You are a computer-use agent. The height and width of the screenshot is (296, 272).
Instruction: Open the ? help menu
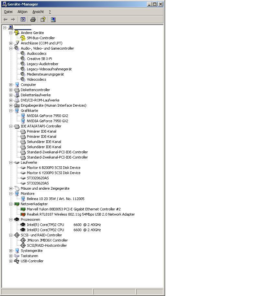click(x=50, y=12)
